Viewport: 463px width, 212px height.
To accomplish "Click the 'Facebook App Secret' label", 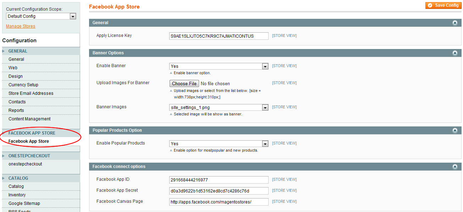I will [117, 190].
